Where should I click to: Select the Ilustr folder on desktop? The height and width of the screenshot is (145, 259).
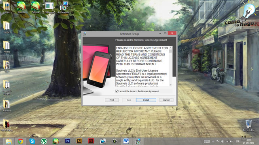tap(6, 8)
